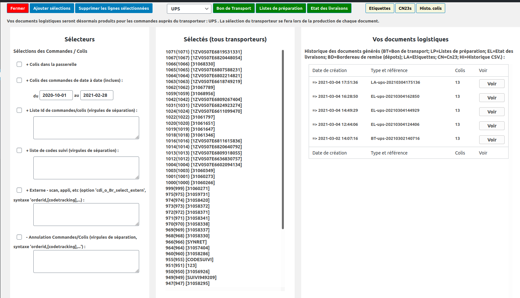Enable the Annulation Commandes/Colis checkbox
The image size is (520, 298).
(19, 237)
